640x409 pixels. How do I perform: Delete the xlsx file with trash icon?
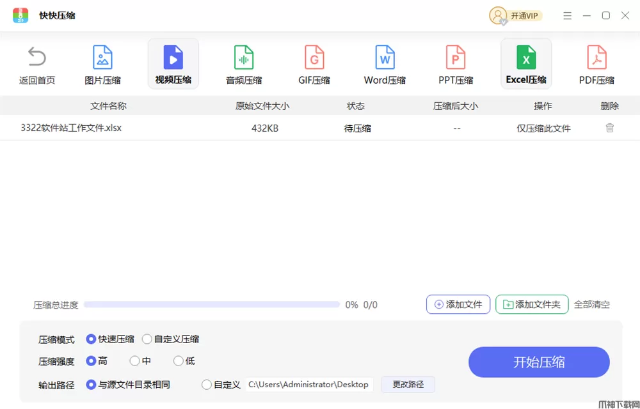[610, 128]
